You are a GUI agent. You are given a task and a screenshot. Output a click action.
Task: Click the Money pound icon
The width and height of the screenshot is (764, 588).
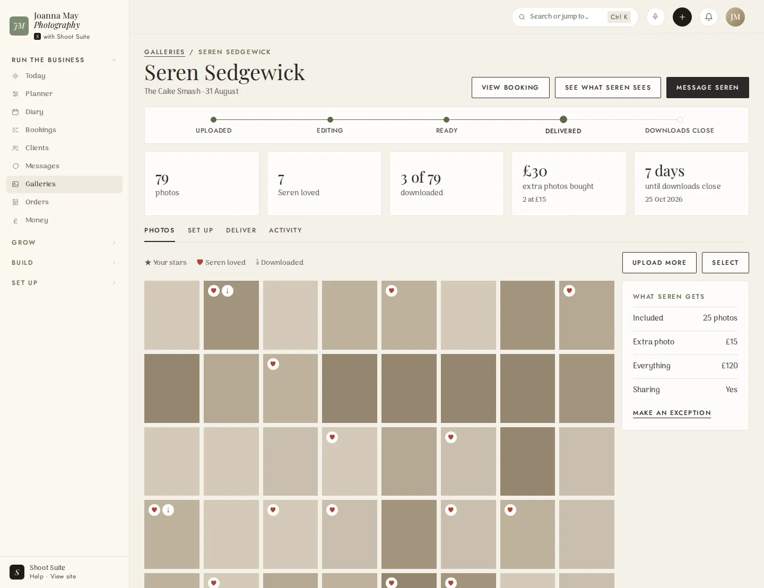(x=15, y=220)
